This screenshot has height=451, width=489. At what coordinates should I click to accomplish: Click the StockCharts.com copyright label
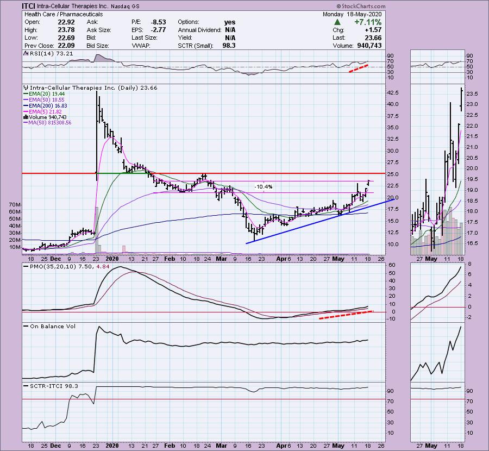(x=361, y=6)
